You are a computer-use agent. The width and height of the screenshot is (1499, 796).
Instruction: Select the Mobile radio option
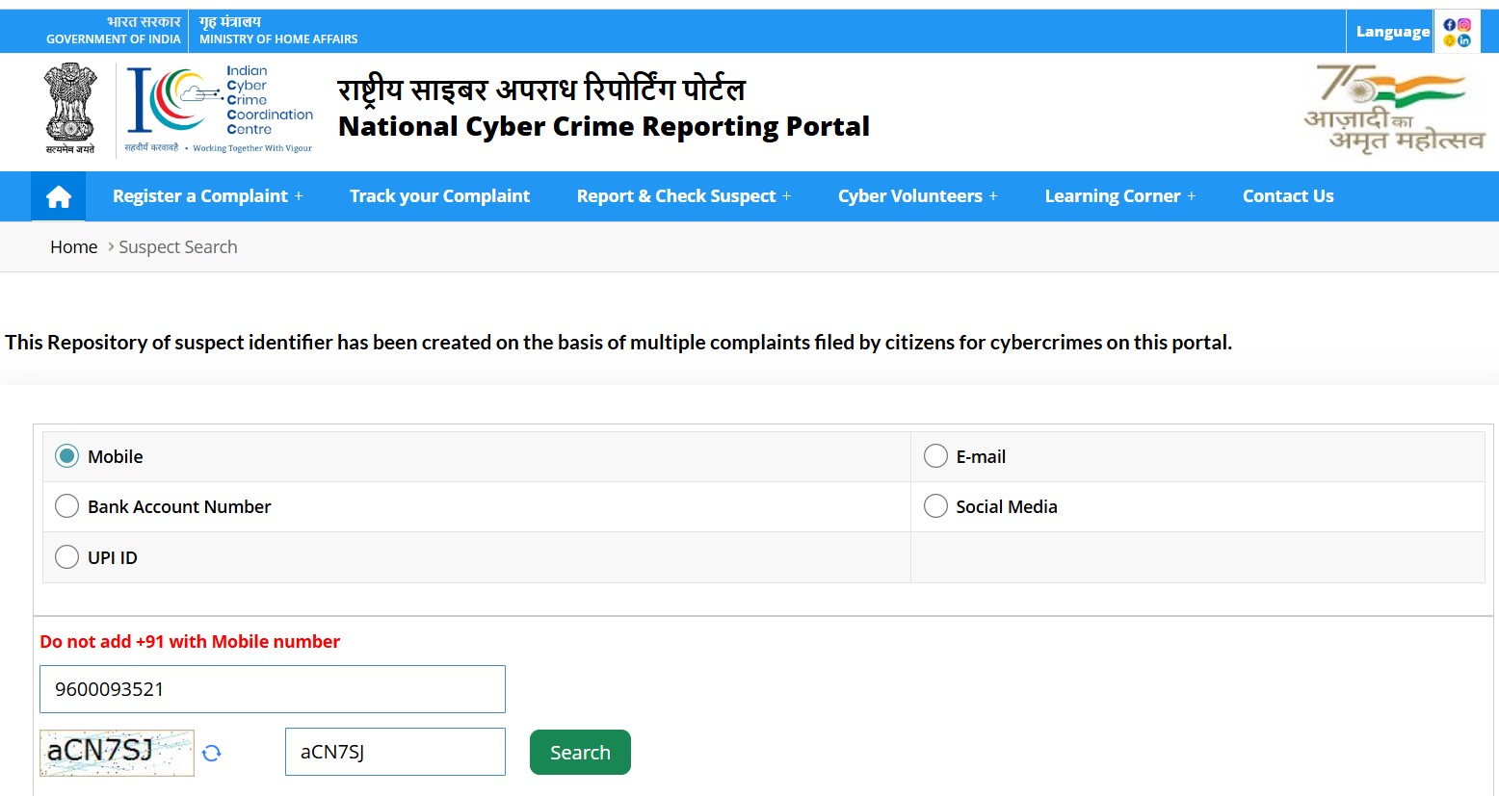[x=66, y=456]
